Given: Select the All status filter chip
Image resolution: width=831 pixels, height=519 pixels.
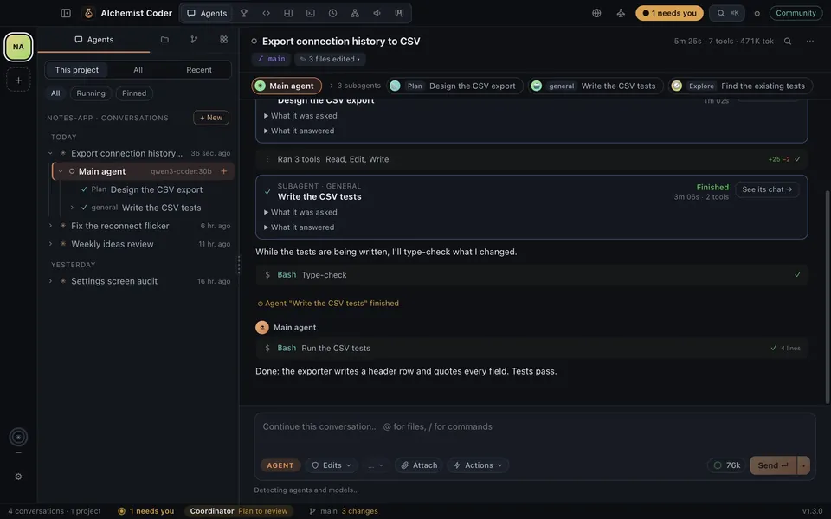Looking at the screenshot, I should (x=55, y=93).
